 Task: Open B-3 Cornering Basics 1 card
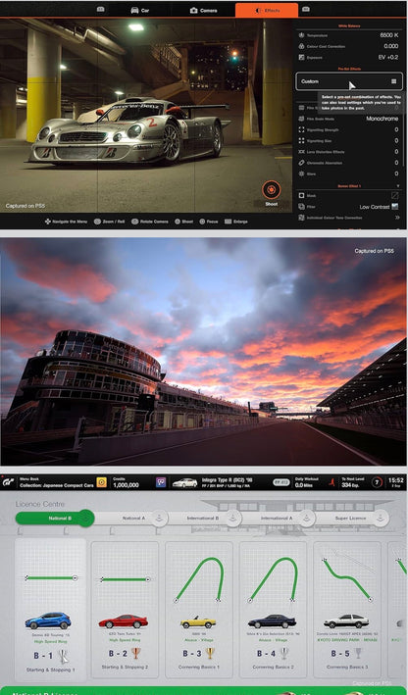(x=199, y=610)
